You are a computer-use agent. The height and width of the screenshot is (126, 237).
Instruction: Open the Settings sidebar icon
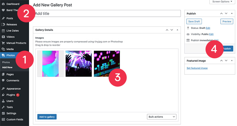[3, 113]
